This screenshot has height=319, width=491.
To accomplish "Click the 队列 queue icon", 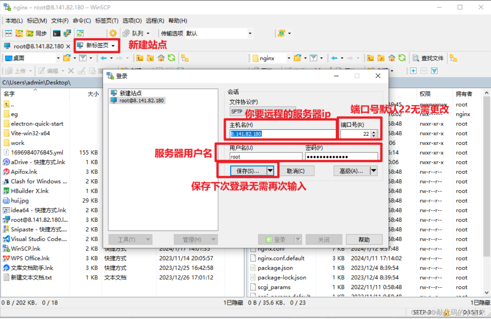I will pyautogui.click(x=126, y=33).
